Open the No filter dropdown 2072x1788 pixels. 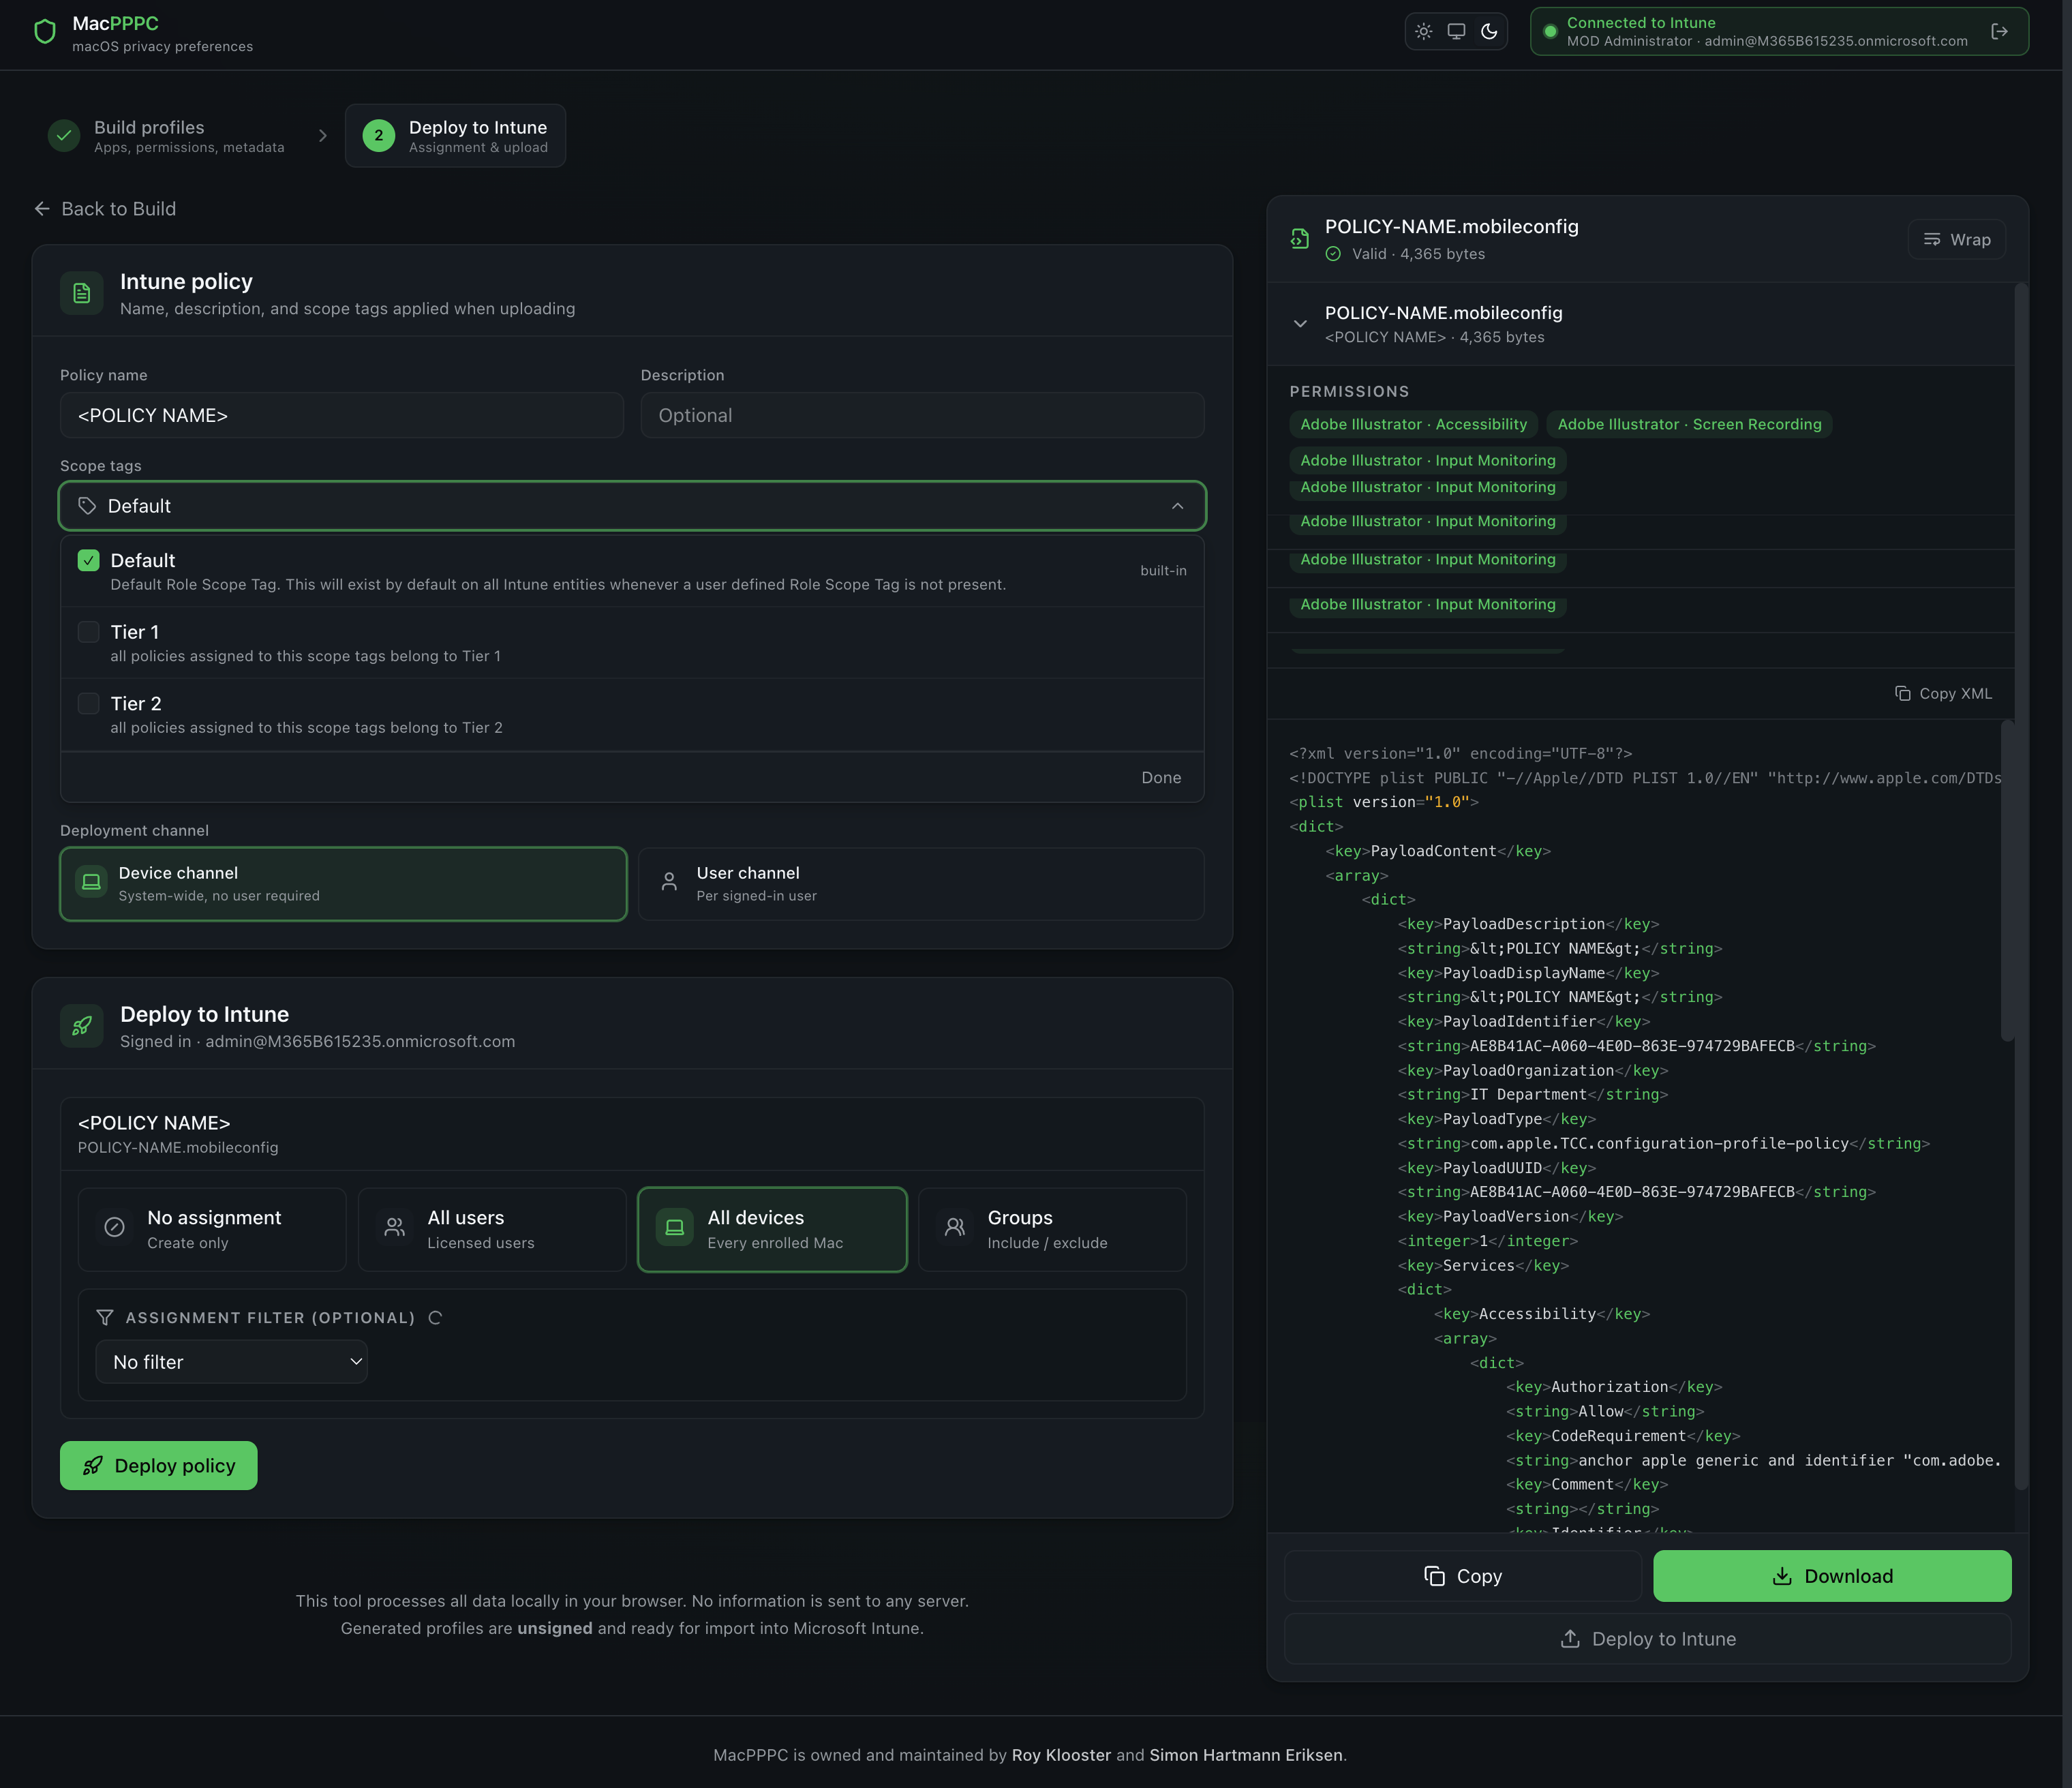[x=232, y=1362]
